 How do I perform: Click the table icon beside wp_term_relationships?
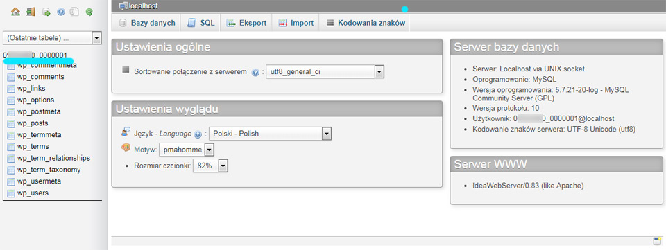pyautogui.click(x=11, y=159)
